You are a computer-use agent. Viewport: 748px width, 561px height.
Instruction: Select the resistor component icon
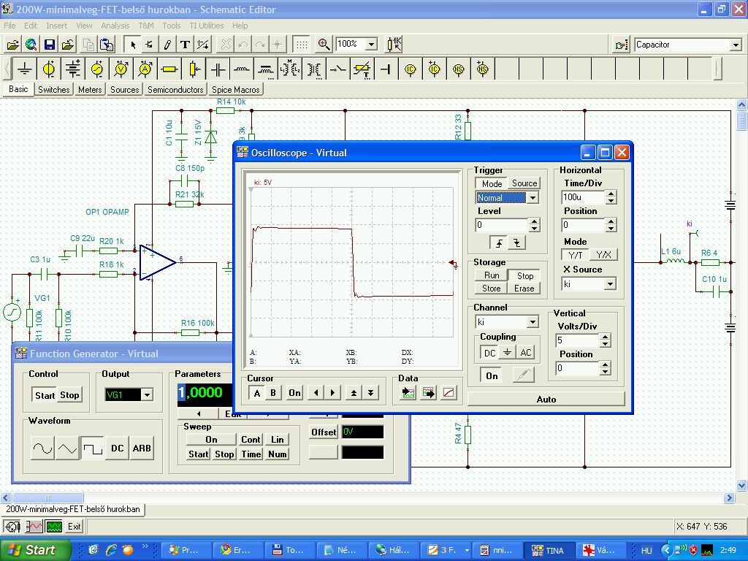coord(169,69)
